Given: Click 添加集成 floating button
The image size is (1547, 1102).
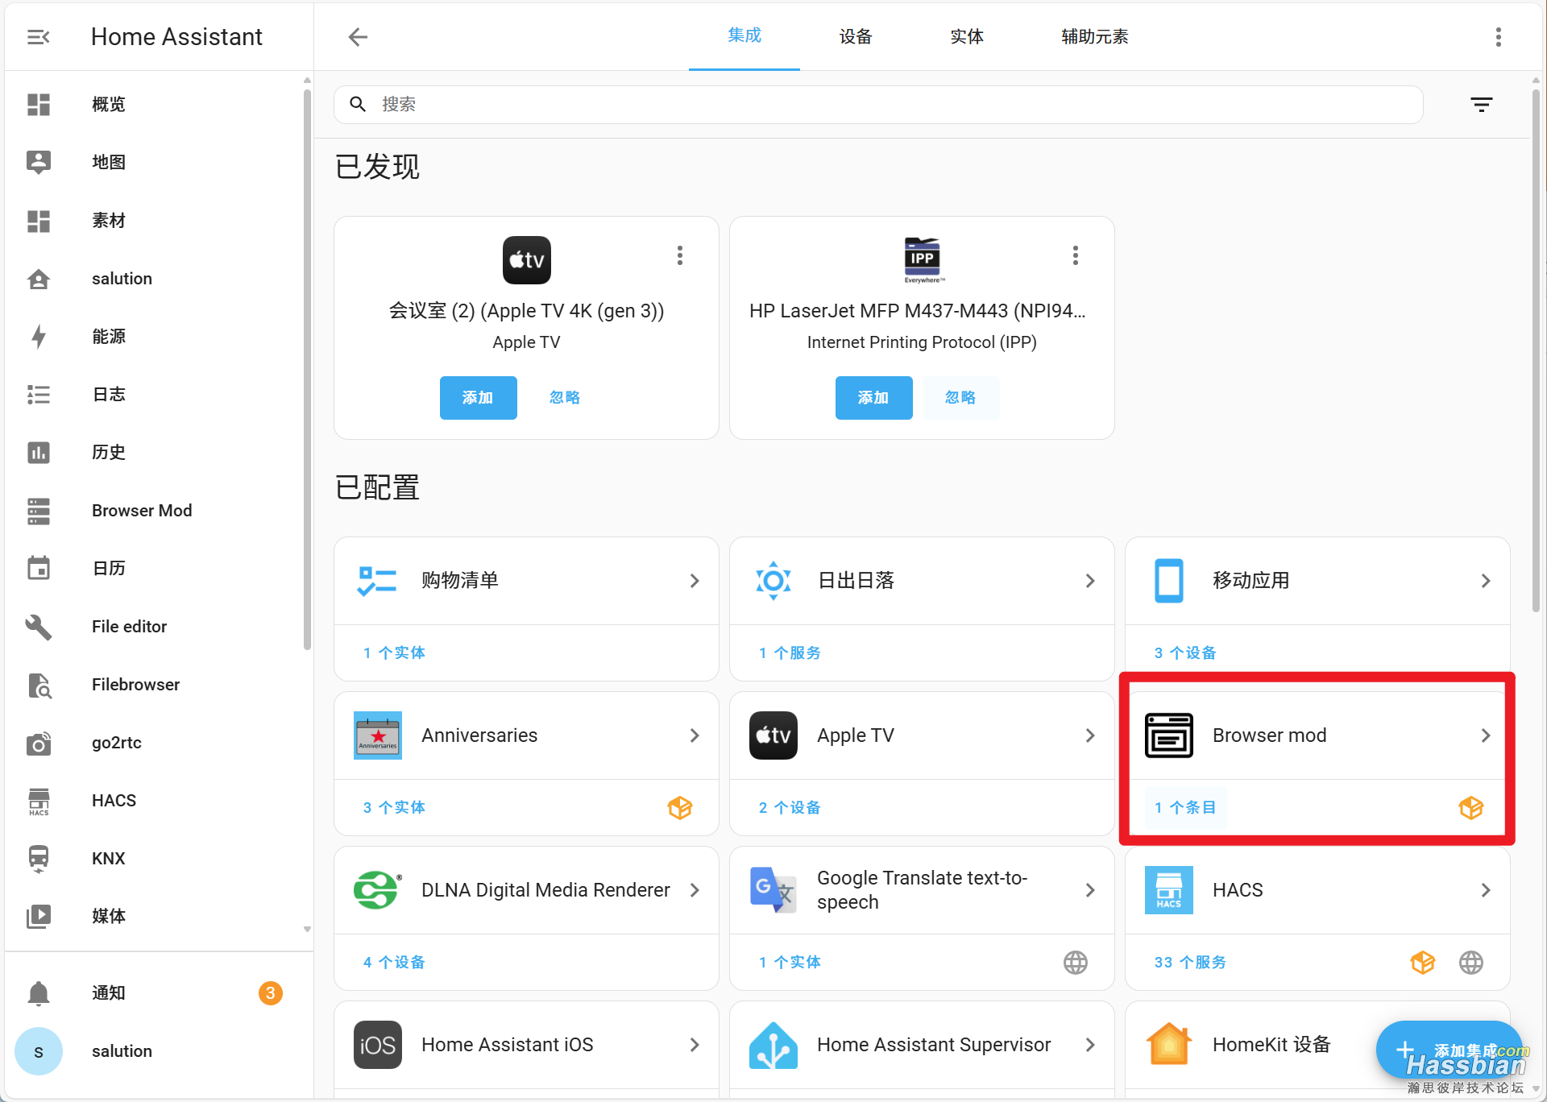Looking at the screenshot, I should point(1450,1050).
